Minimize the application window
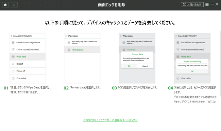Screen dimensions: 221x131 212,4
